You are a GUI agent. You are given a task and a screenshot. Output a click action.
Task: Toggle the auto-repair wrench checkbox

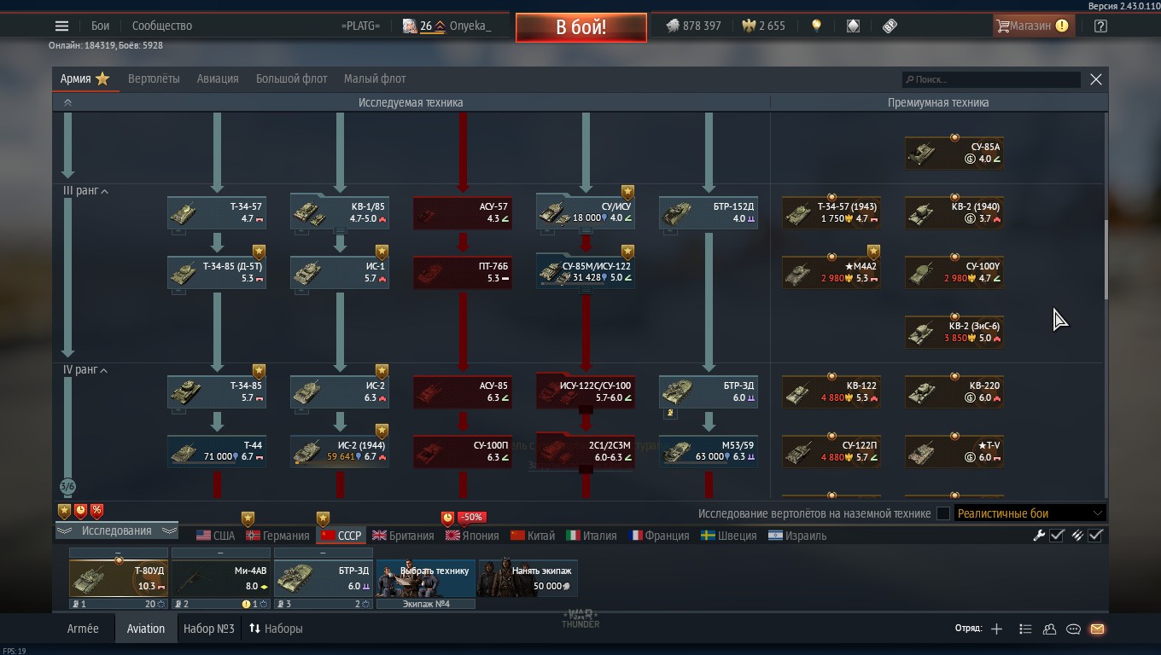[1057, 536]
